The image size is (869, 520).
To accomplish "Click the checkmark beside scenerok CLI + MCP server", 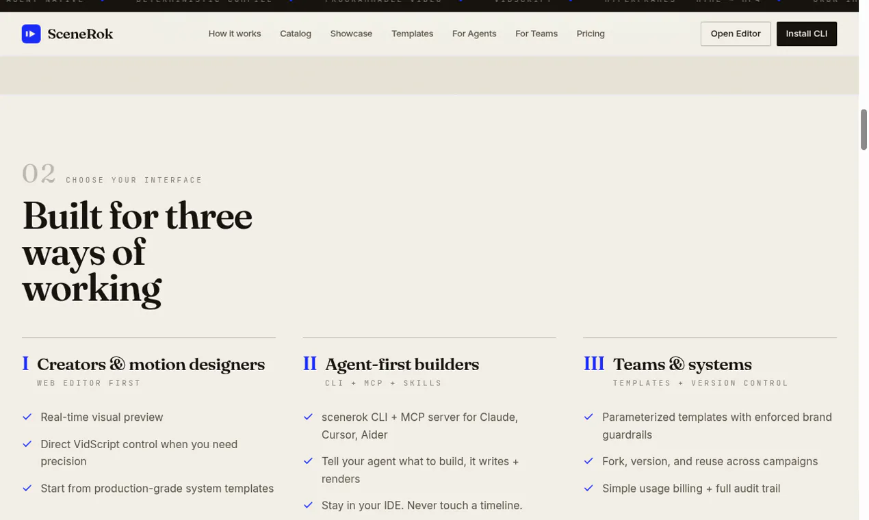I will point(308,417).
